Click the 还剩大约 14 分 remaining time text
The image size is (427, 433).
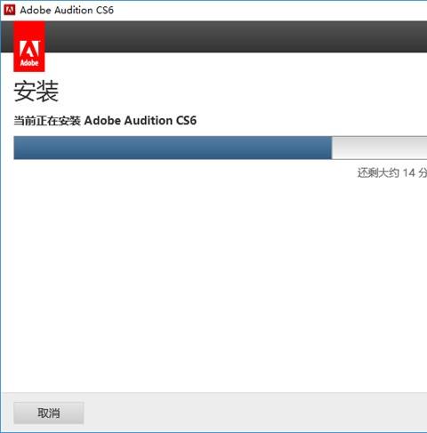(x=392, y=172)
